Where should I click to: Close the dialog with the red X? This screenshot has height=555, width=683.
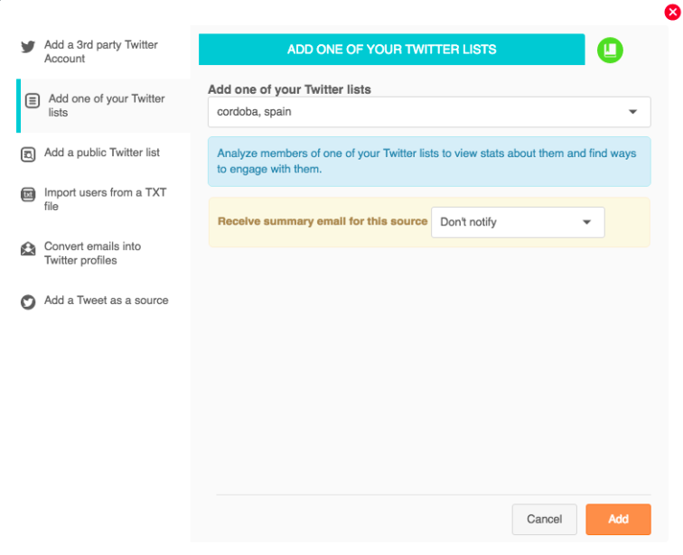pyautogui.click(x=672, y=12)
